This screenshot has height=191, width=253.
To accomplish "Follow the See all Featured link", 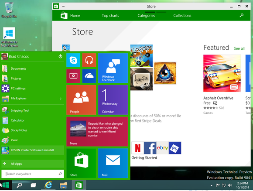I will click(x=239, y=48).
